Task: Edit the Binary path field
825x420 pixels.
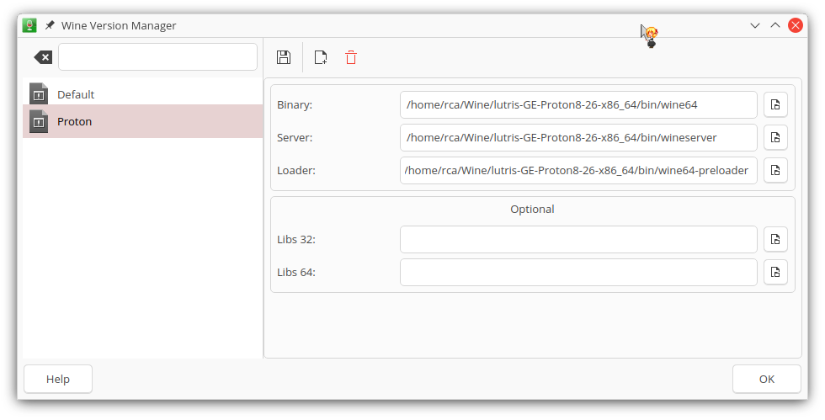Action: pyautogui.click(x=578, y=104)
